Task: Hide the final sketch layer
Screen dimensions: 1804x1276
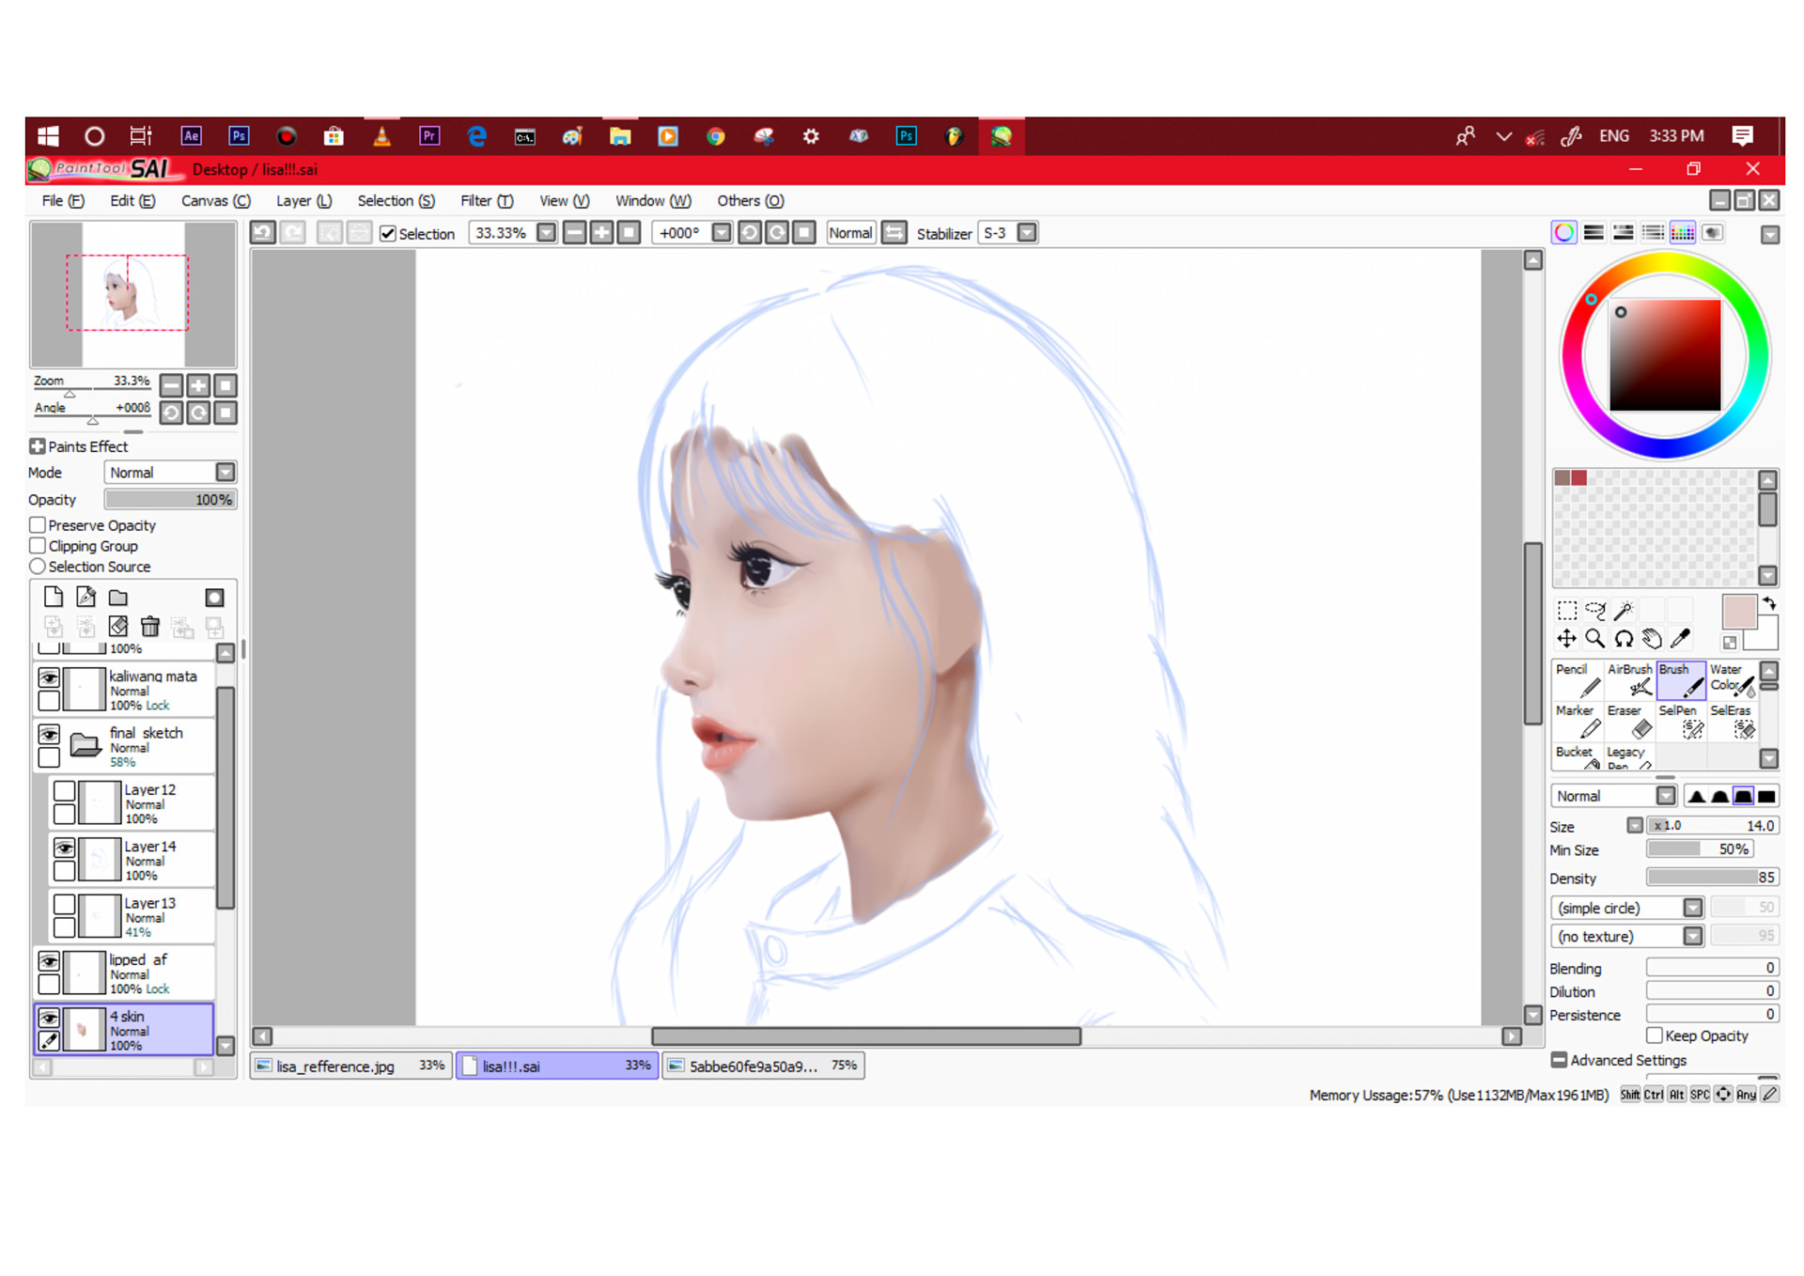Action: pyautogui.click(x=49, y=734)
